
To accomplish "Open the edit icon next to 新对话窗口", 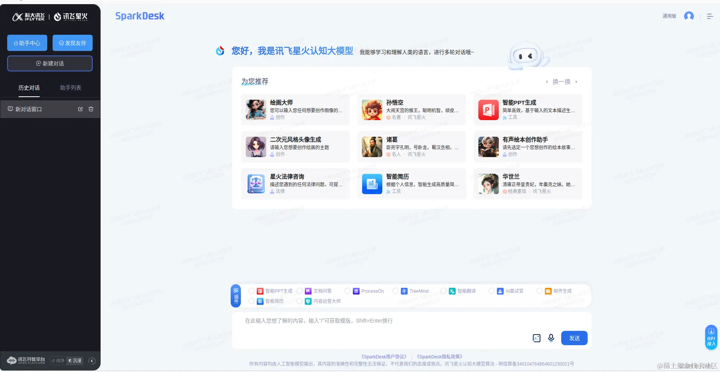I will coord(80,109).
